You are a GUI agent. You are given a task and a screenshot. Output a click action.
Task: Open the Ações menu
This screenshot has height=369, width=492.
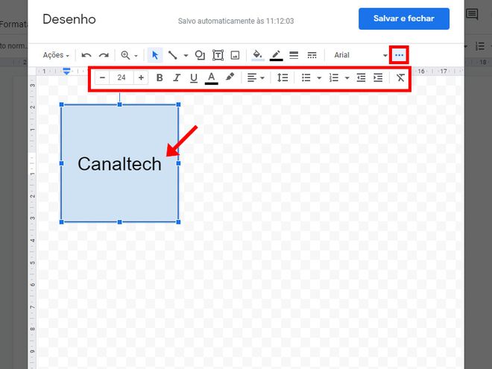pos(56,55)
